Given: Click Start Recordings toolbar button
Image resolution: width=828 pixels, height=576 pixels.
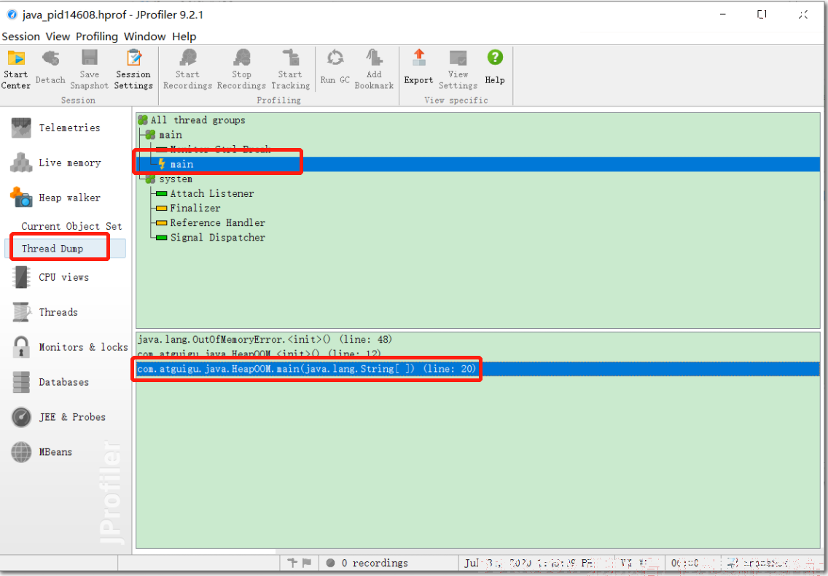Looking at the screenshot, I should point(187,69).
